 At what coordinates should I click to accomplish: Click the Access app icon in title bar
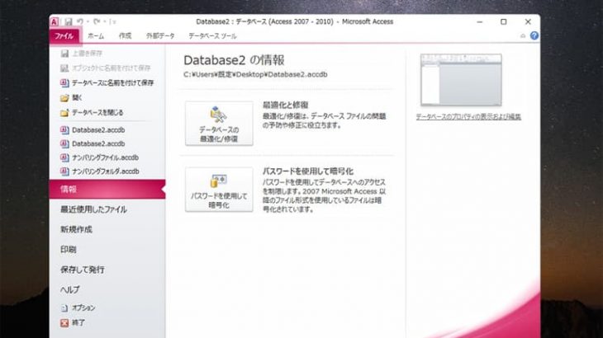(x=55, y=22)
